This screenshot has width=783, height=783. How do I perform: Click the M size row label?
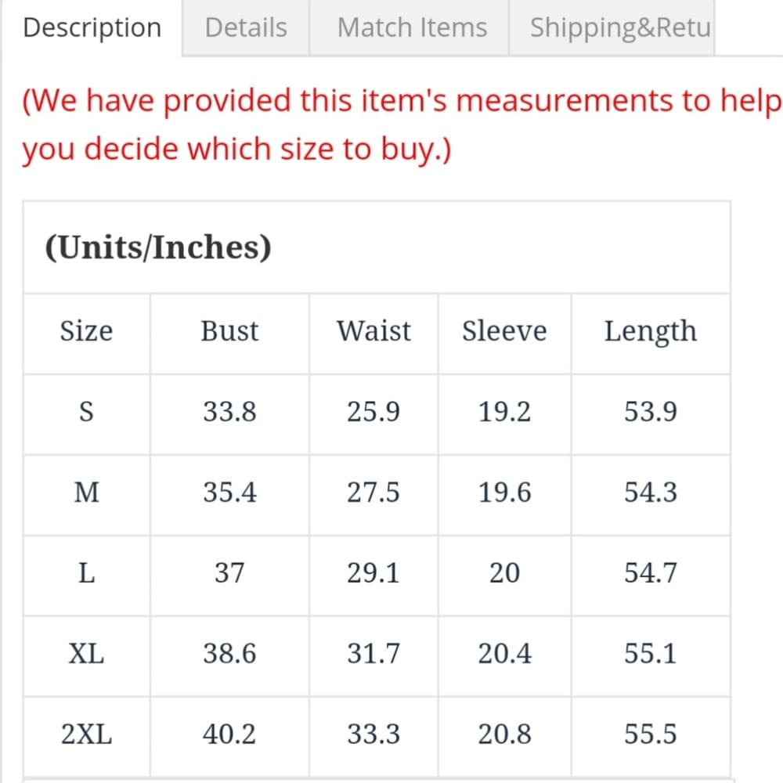(86, 493)
